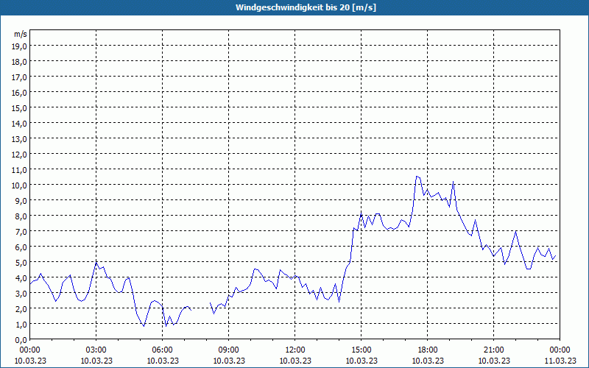The image size is (589, 368).
Task: Click the 09:00 time axis label
Action: [228, 350]
